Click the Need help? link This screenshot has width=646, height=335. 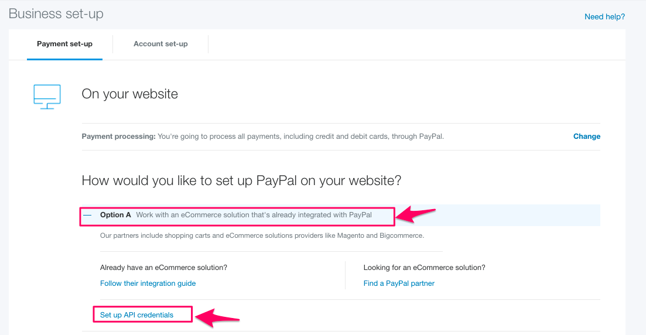click(604, 17)
